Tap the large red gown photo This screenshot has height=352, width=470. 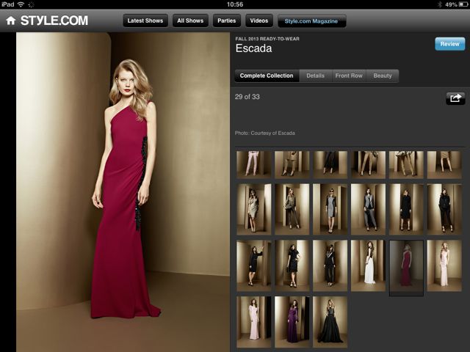pos(123,191)
